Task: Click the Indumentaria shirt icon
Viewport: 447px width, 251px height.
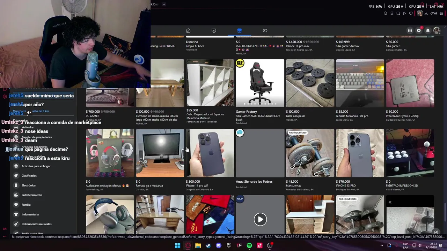Action: click(16, 214)
